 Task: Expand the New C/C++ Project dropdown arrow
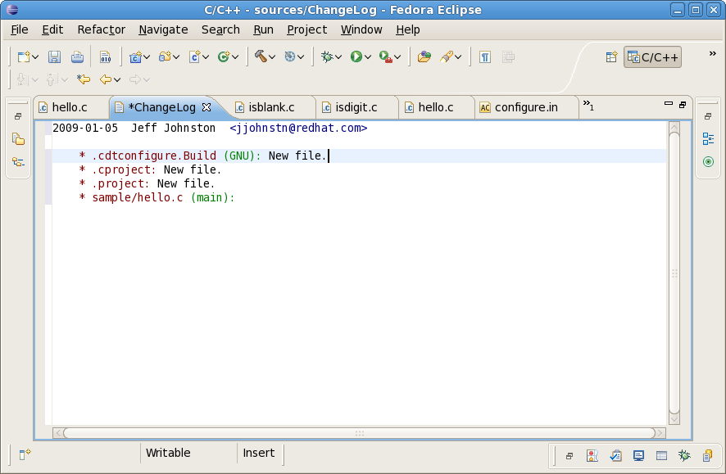click(147, 56)
